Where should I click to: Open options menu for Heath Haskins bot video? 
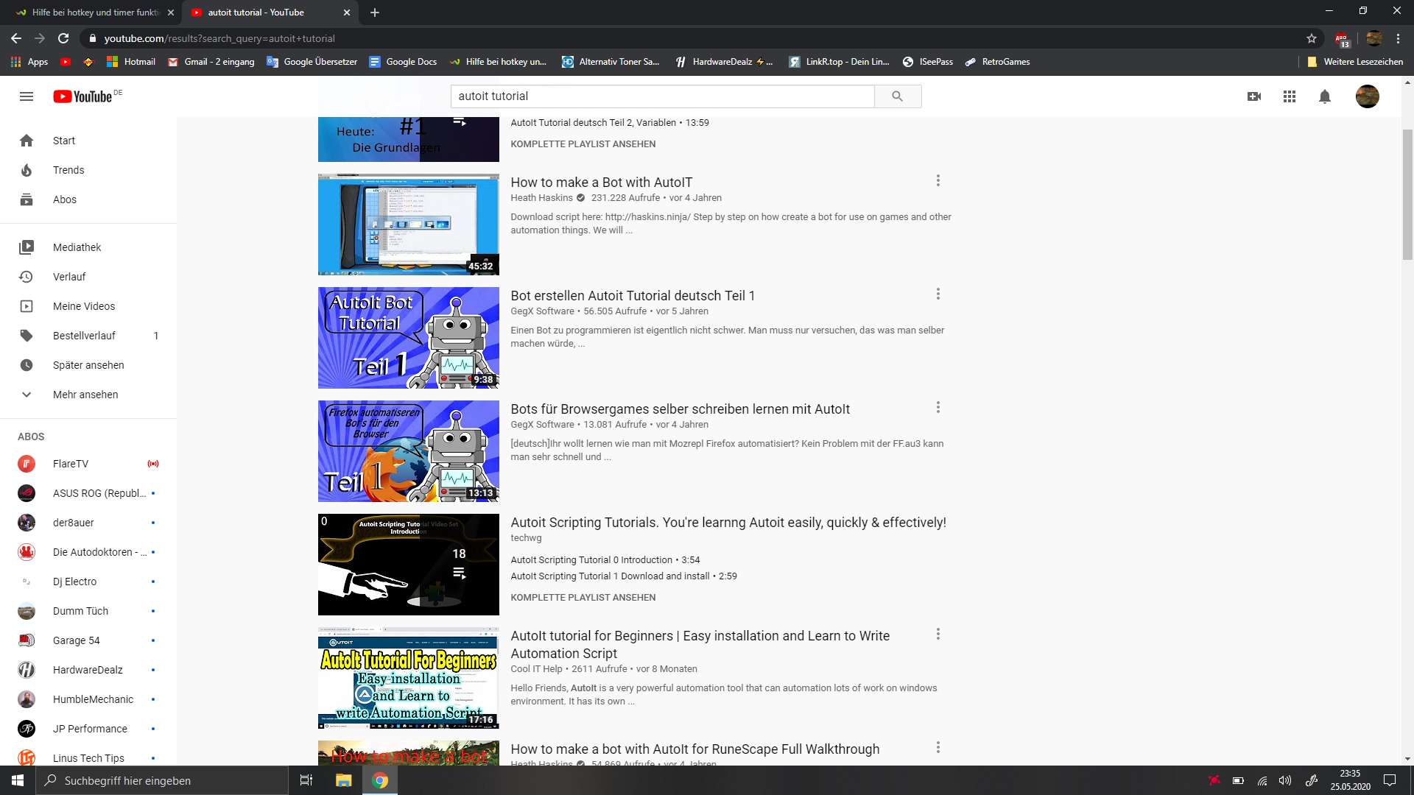(x=938, y=181)
